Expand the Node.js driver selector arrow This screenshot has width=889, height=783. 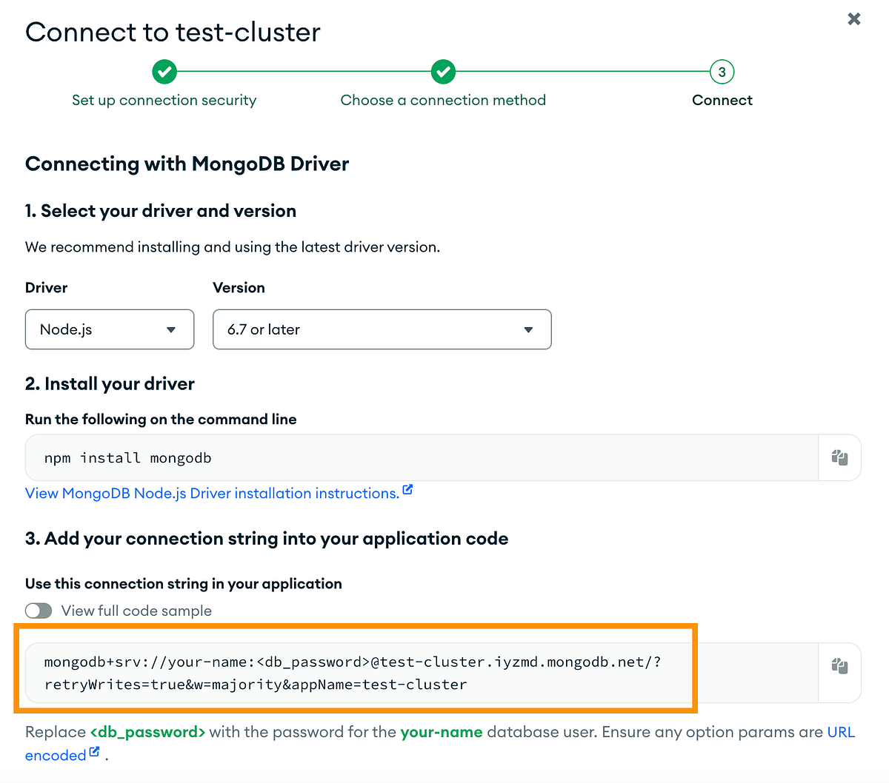(171, 329)
